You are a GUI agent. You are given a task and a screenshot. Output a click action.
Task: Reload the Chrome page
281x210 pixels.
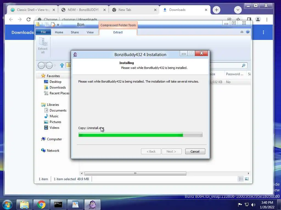(x=29, y=19)
